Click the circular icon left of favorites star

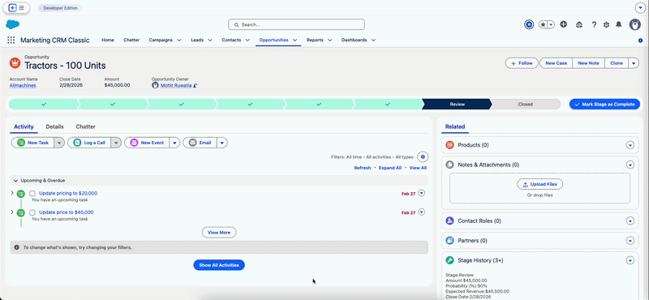click(x=529, y=25)
